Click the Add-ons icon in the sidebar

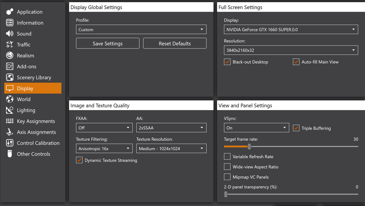pyautogui.click(x=10, y=66)
